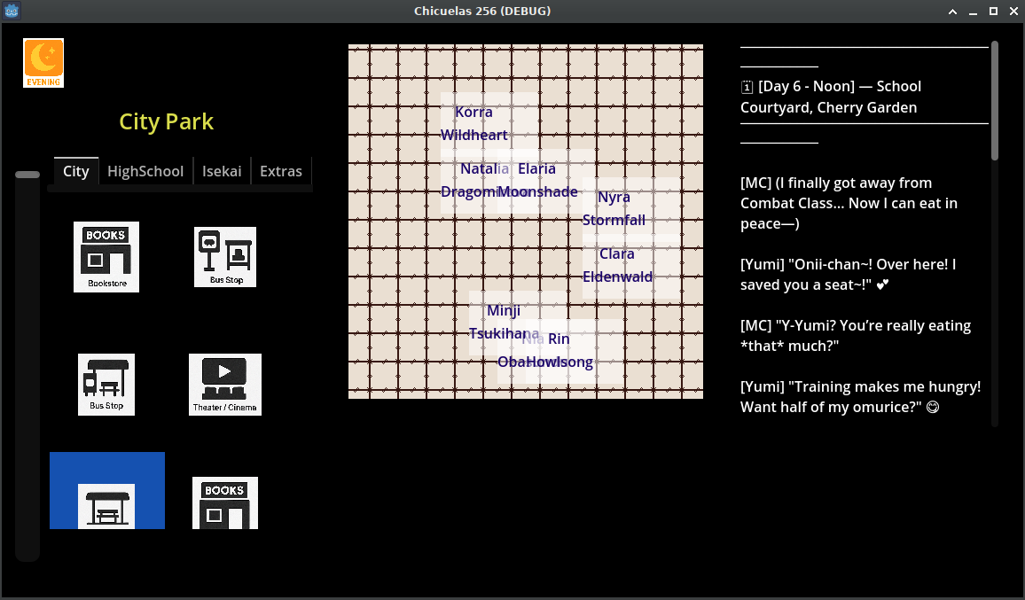Select character Clara Eldenwald on the map
1025x600 pixels.
coord(630,265)
